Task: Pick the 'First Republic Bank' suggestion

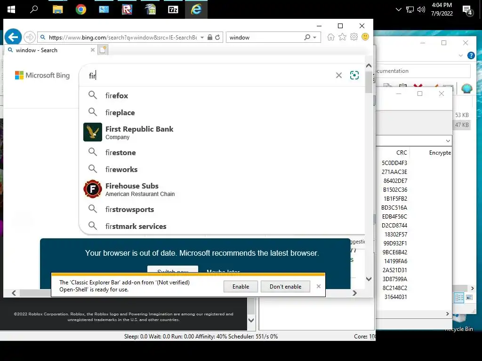Action: point(222,132)
